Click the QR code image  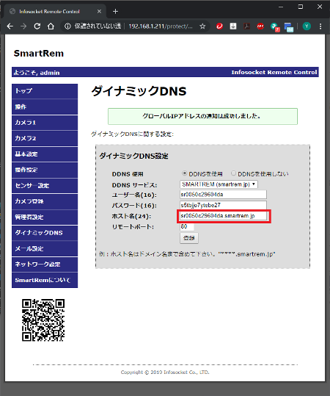[43, 320]
